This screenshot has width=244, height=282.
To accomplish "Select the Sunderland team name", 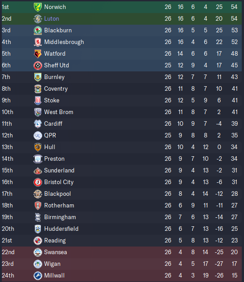I will 59,171.
